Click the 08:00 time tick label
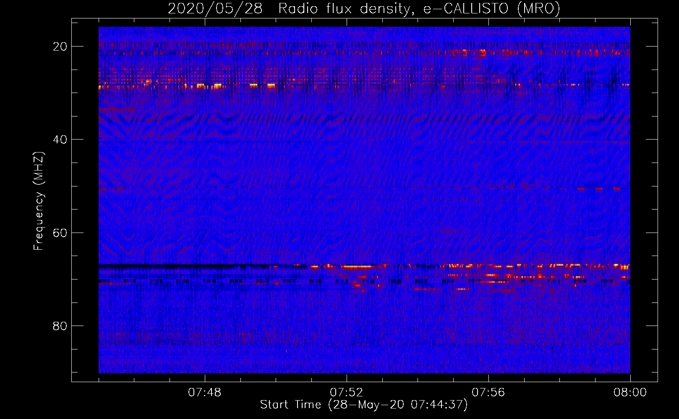The width and height of the screenshot is (679, 419). (630, 393)
